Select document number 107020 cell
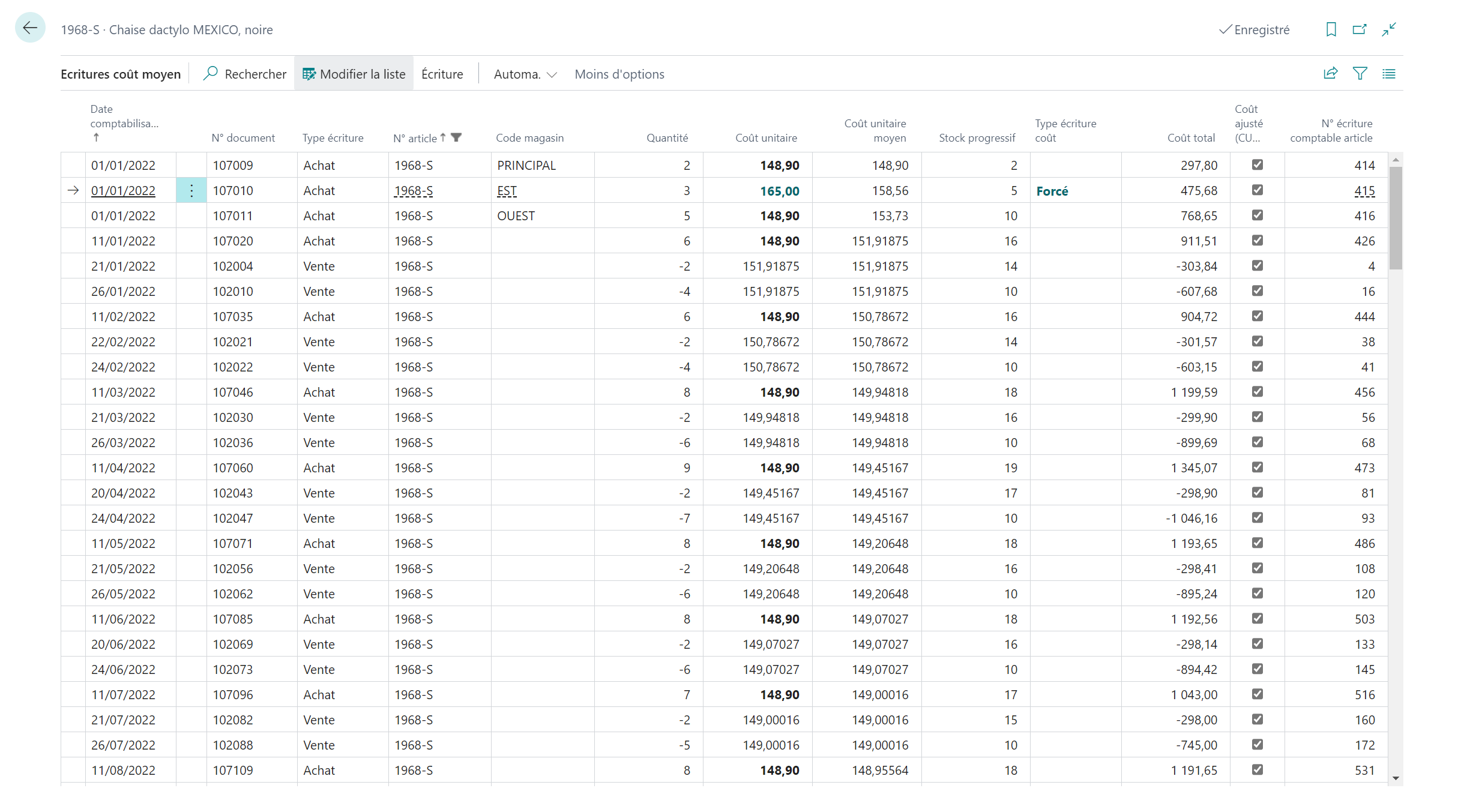The image size is (1464, 806). (252, 241)
